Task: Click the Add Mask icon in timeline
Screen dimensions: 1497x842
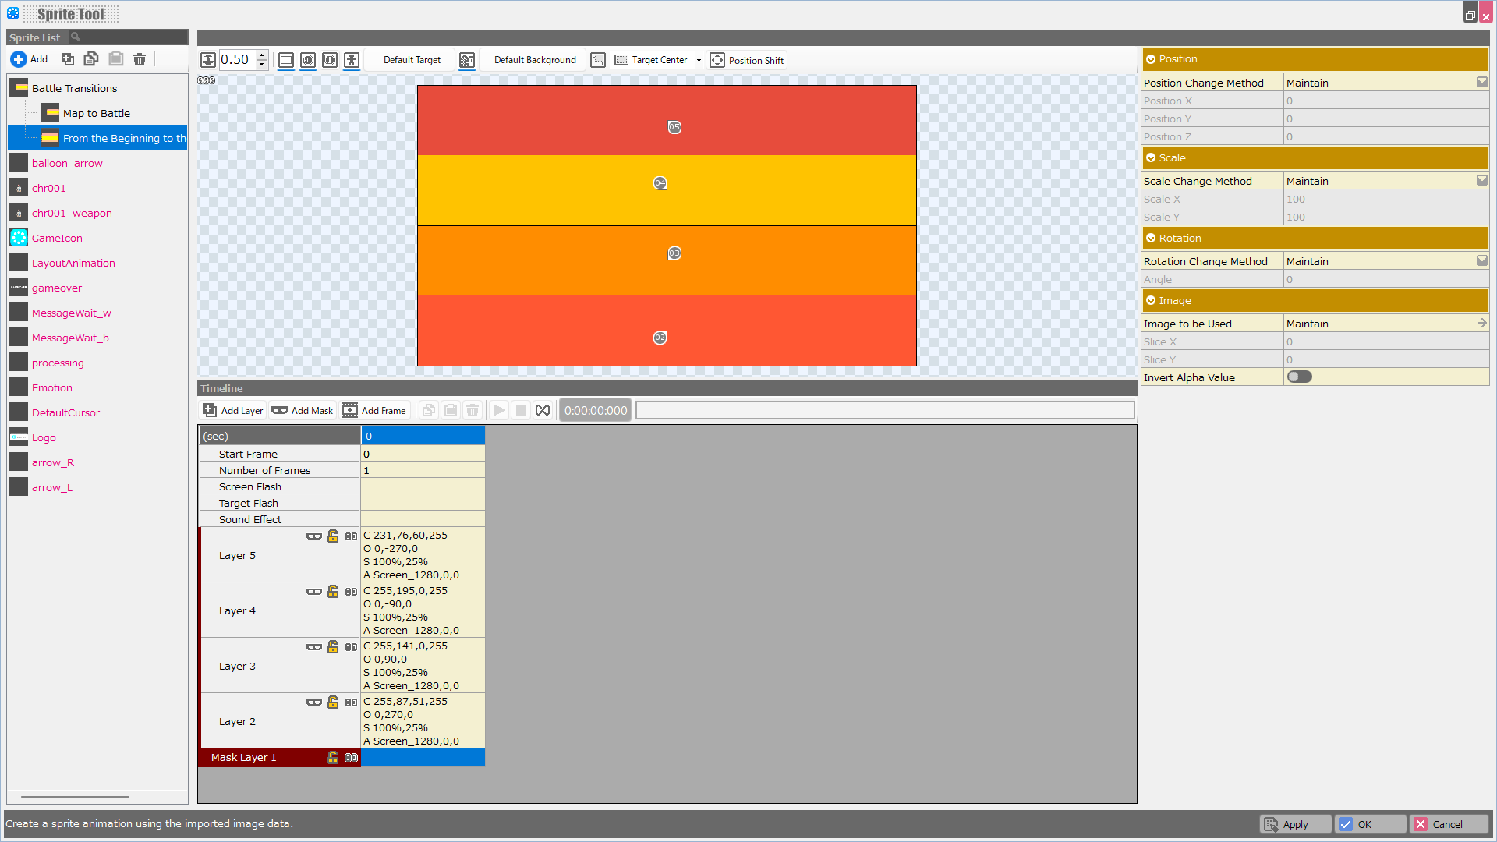Action: click(x=280, y=411)
